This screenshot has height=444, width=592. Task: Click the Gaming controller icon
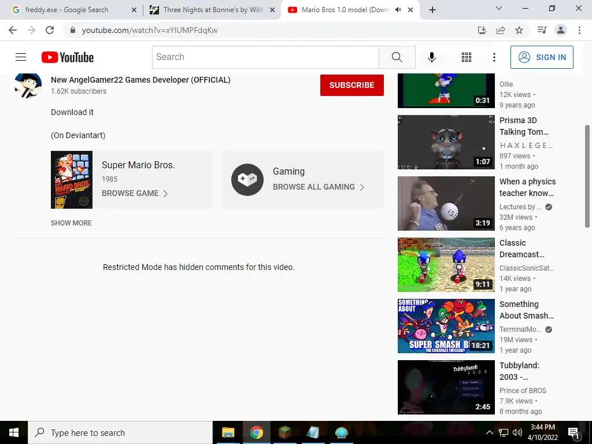pos(247,179)
